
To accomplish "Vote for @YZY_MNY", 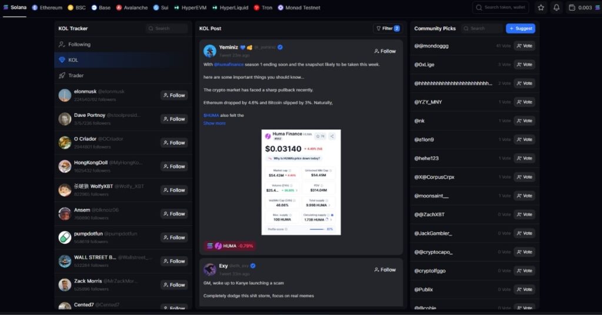I will tap(524, 102).
